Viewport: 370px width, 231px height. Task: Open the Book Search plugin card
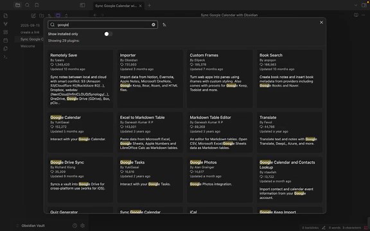(x=290, y=79)
